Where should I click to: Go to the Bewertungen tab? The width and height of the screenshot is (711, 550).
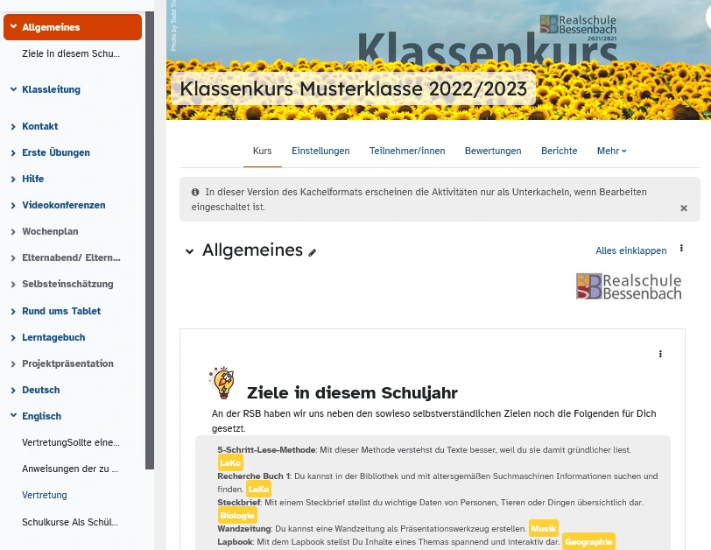[493, 151]
